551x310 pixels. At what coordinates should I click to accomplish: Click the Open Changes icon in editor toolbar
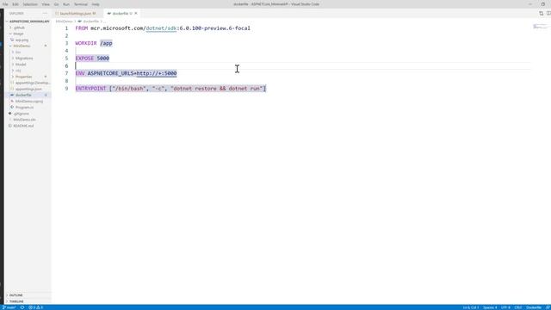542,14
